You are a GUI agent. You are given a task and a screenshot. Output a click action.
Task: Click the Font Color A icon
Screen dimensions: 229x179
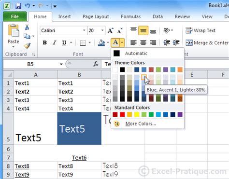click(x=115, y=42)
